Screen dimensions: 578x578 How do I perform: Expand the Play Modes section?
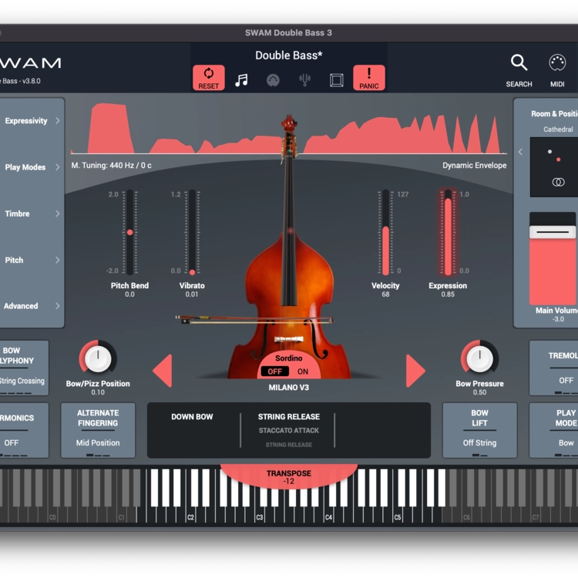click(32, 167)
